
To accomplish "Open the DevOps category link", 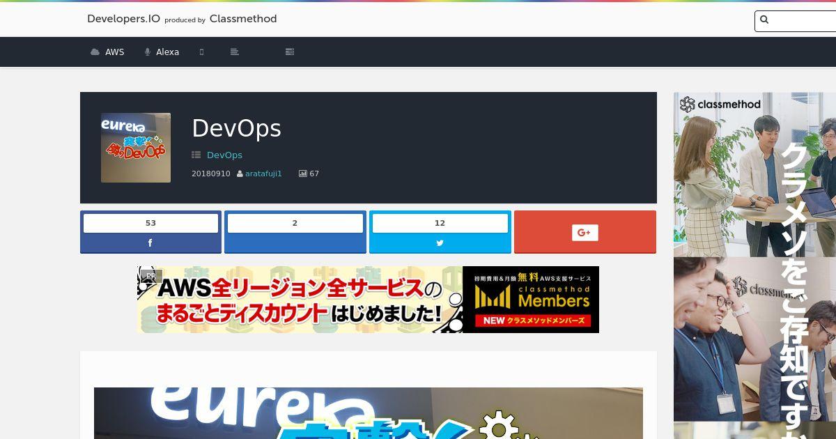I will pos(224,155).
